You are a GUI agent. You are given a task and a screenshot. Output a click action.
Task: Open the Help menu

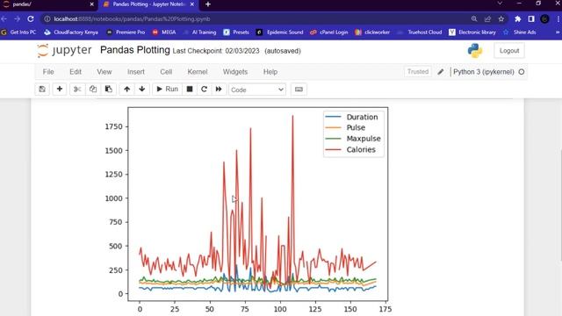(270, 72)
